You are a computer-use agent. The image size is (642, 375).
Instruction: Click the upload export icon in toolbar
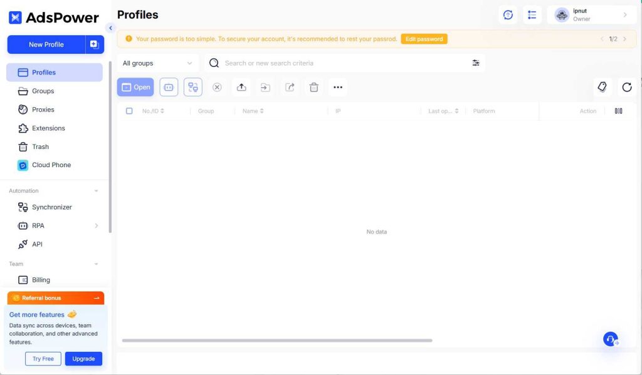[241, 88]
